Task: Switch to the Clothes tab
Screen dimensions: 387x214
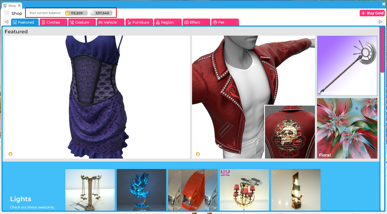Action: [x=53, y=22]
